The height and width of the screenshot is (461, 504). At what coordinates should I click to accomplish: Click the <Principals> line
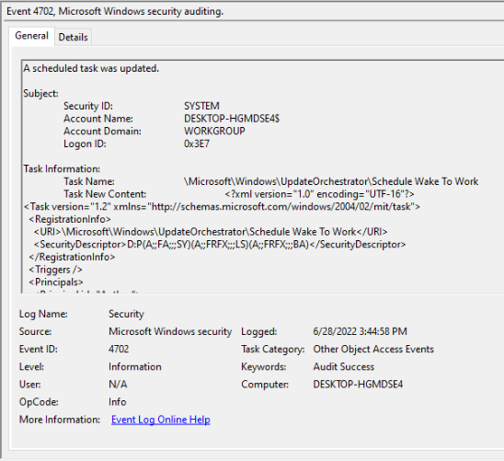pos(56,282)
